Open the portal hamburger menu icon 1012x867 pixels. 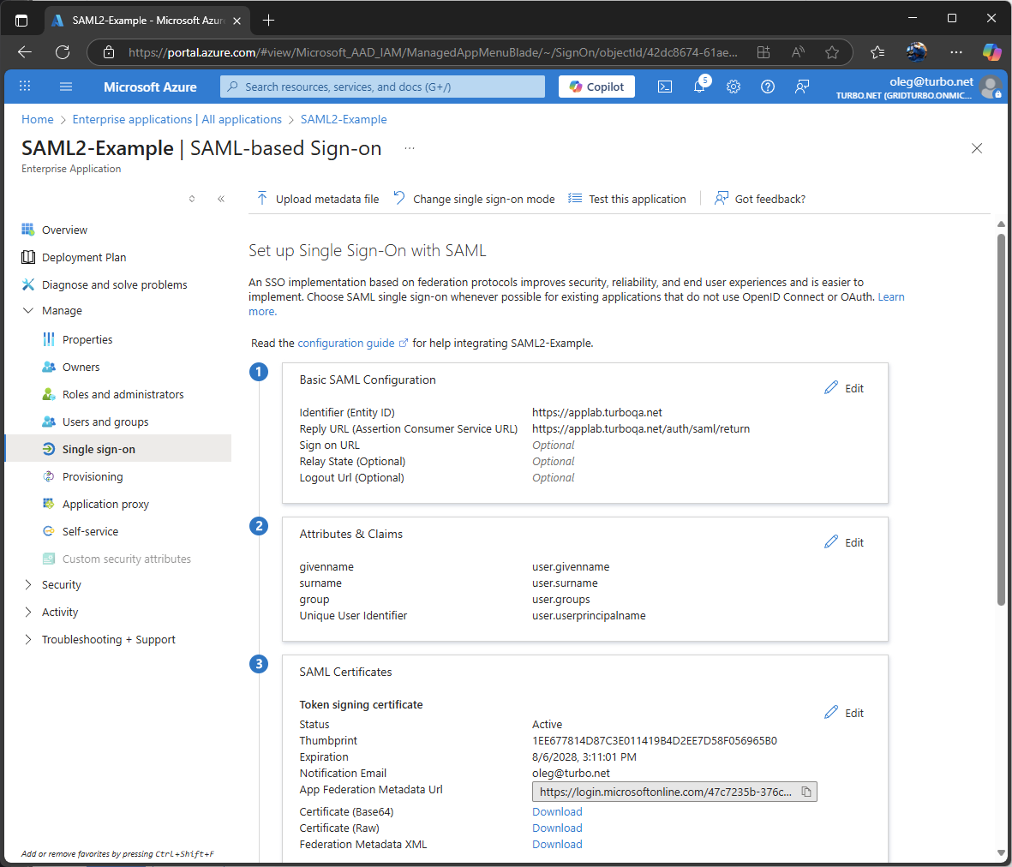point(65,86)
